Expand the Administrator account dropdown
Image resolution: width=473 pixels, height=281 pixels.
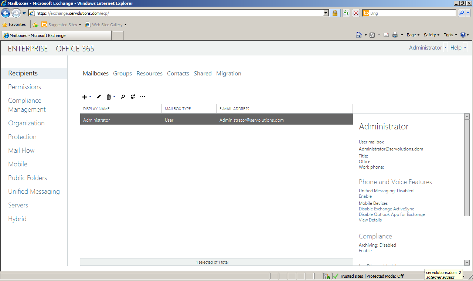[x=445, y=48]
